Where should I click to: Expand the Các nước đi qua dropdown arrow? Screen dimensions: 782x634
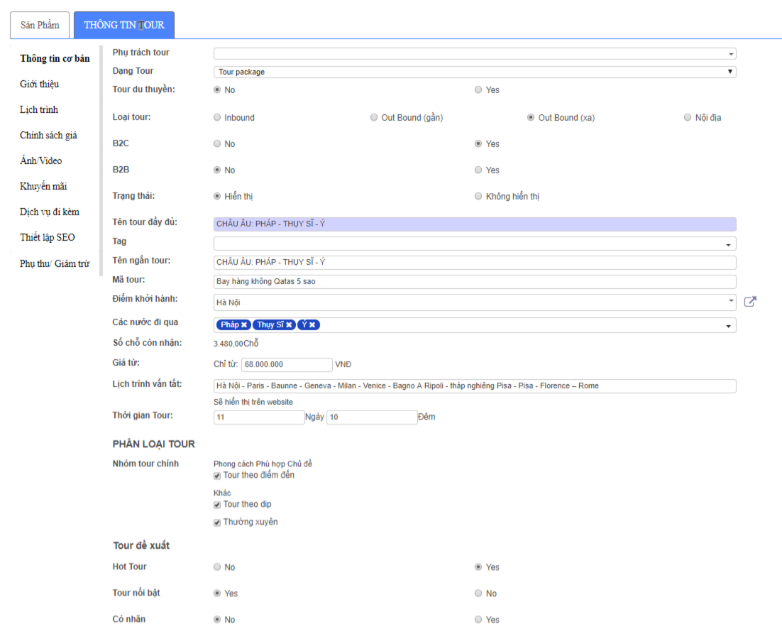729,326
